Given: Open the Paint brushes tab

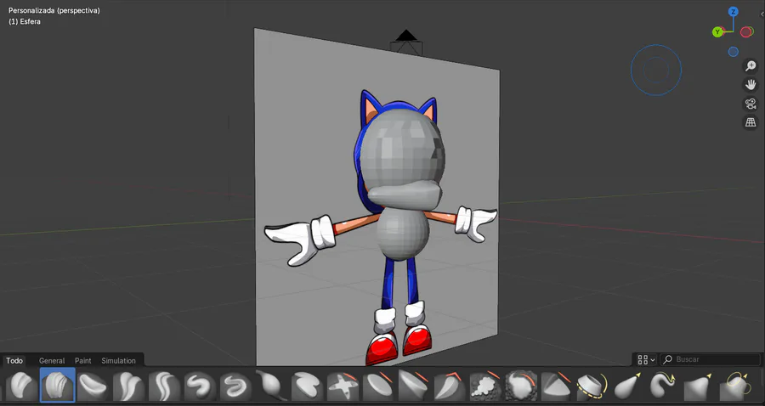Looking at the screenshot, I should point(83,361).
